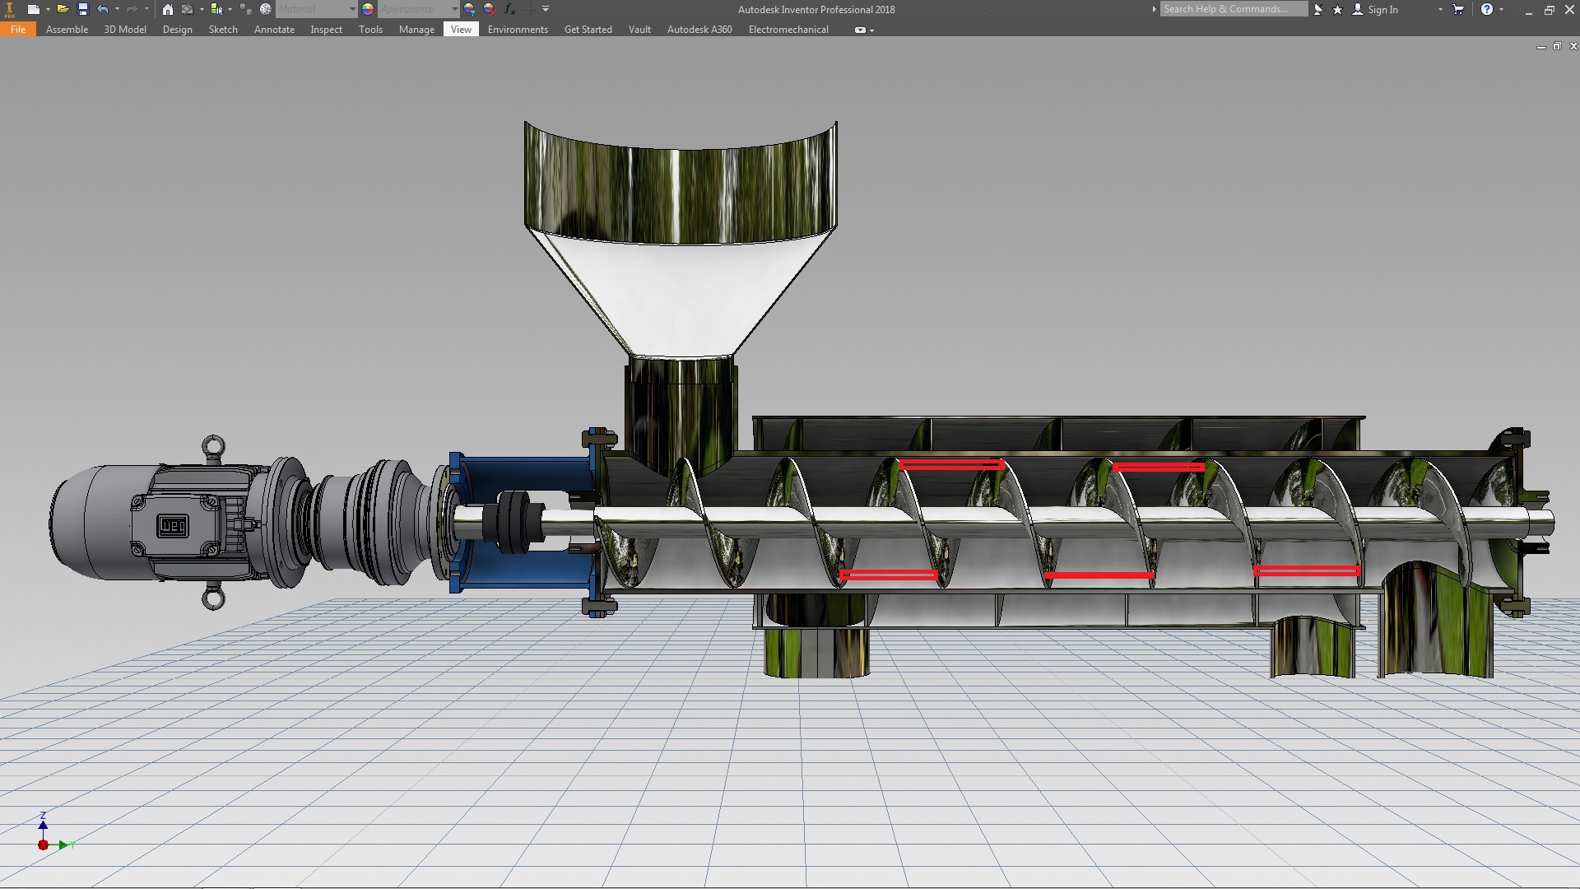Screen dimensions: 1580x889
Task: Open the Parameters fx icon
Action: pyautogui.click(x=509, y=9)
